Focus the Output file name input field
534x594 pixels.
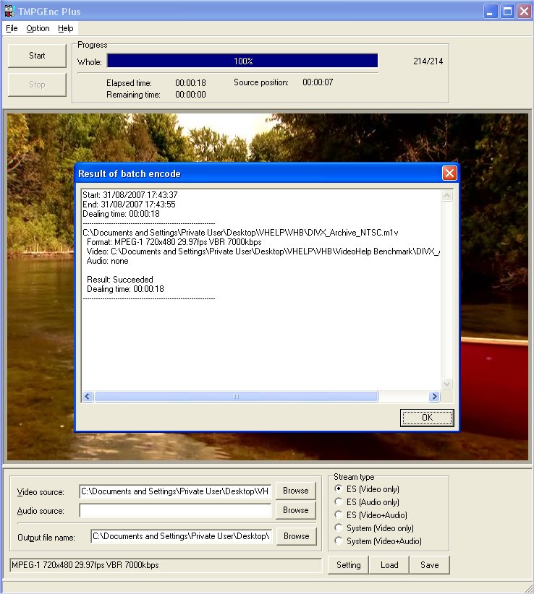(x=182, y=536)
